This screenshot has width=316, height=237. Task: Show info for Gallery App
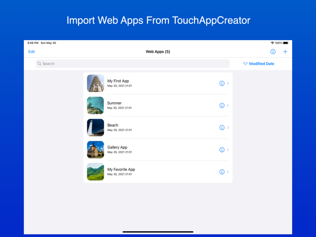point(222,150)
